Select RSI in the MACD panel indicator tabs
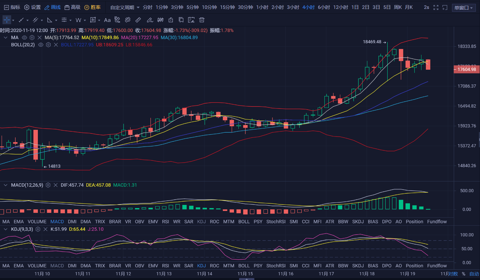 pos(165,222)
